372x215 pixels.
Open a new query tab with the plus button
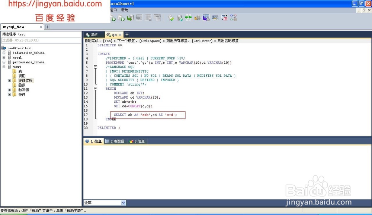[x=126, y=34]
